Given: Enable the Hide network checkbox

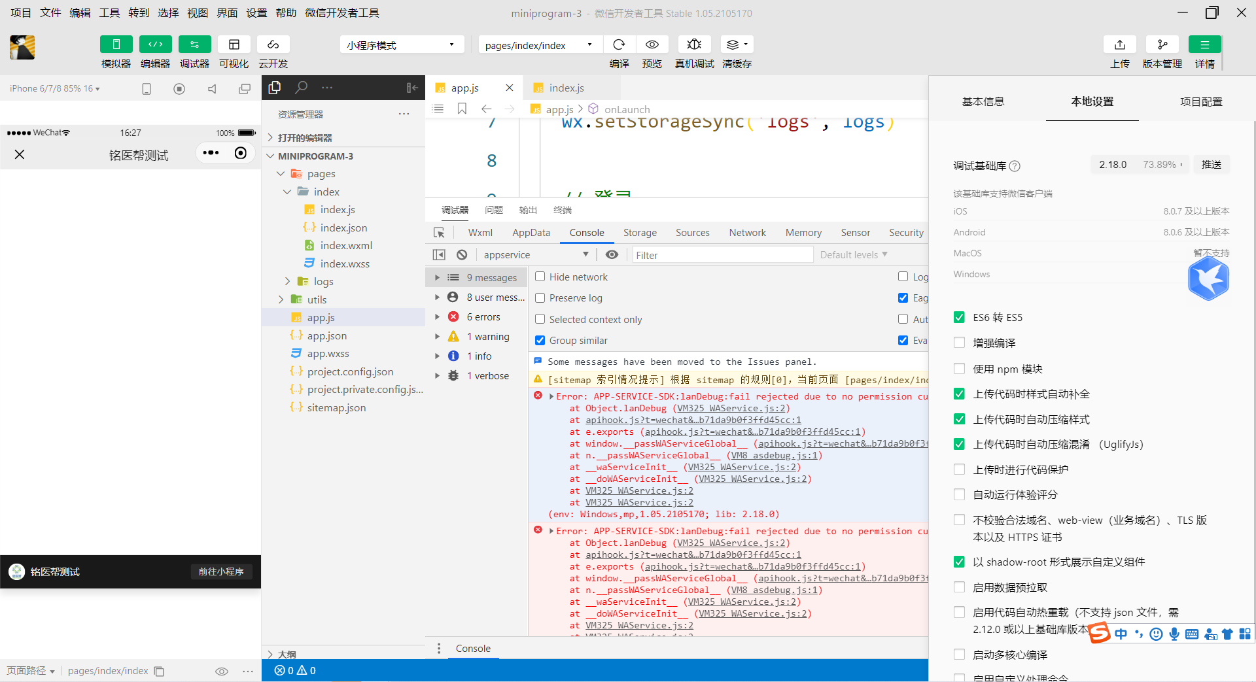Looking at the screenshot, I should tap(540, 277).
